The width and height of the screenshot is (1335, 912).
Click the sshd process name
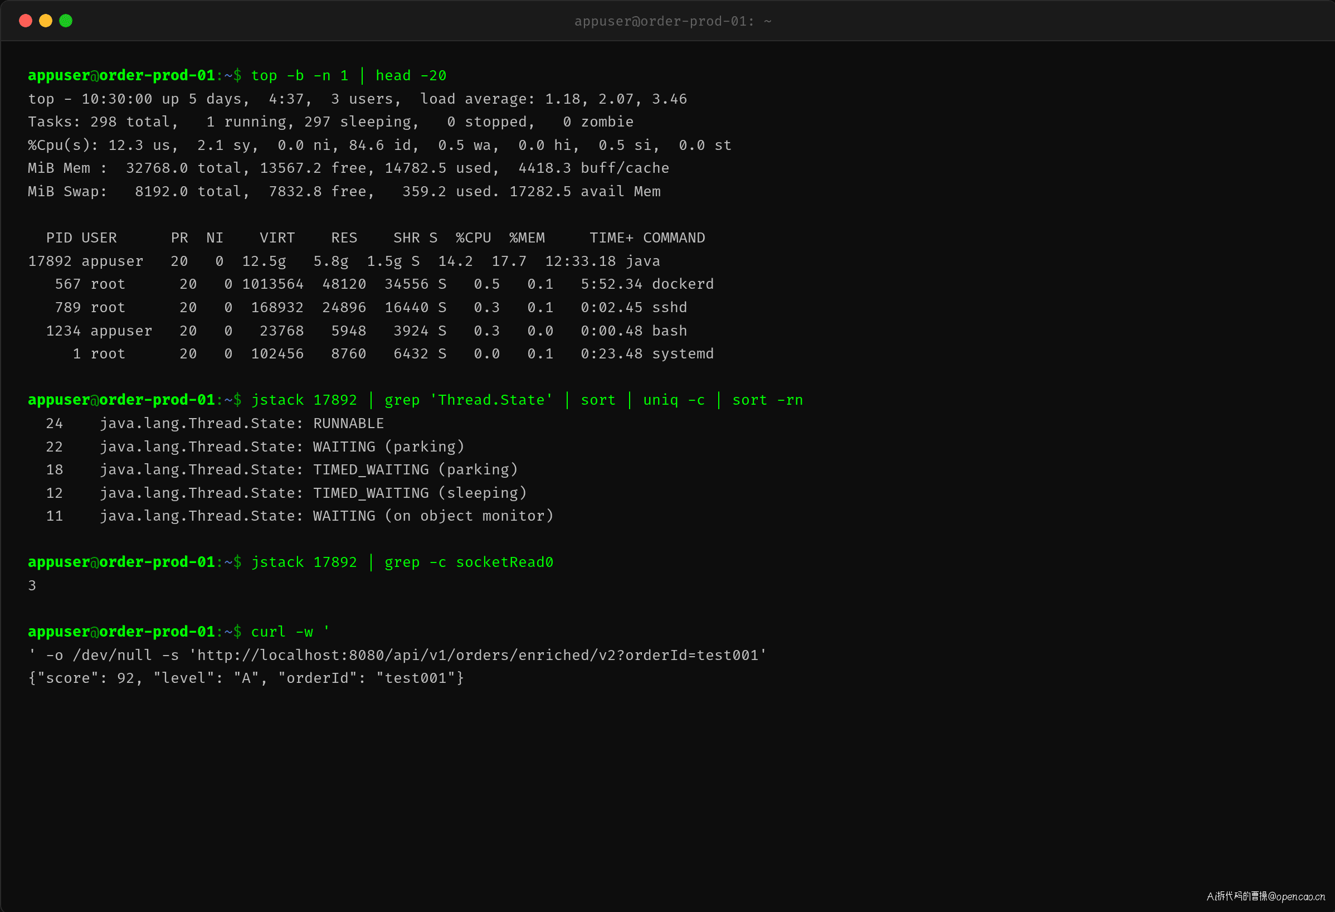tap(670, 308)
